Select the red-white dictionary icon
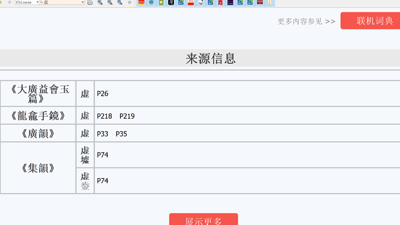Viewport: 400px width, 225px height. tap(191, 2)
